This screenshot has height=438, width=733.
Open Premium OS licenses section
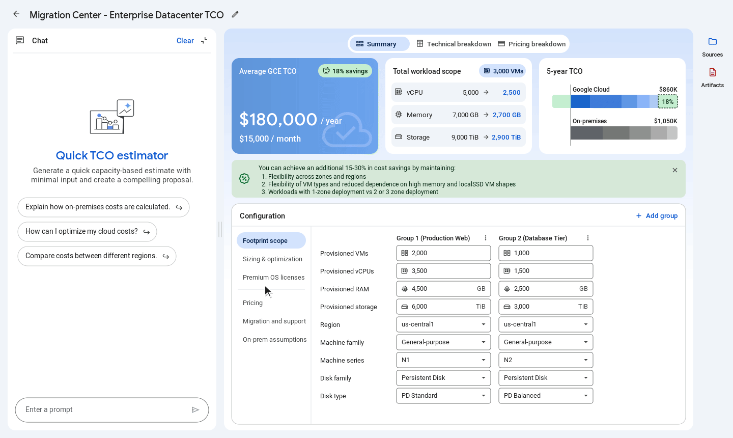pos(273,277)
